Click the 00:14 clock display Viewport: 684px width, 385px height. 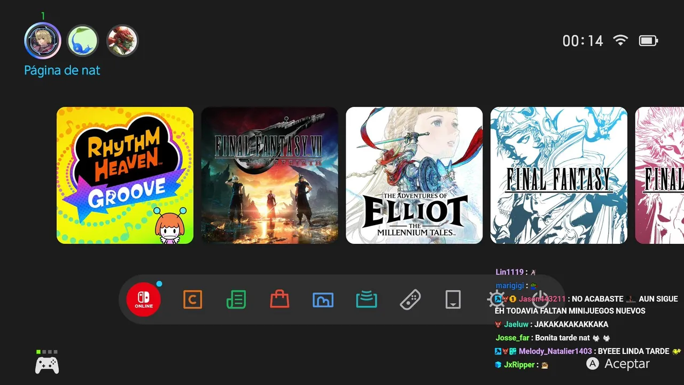(582, 41)
